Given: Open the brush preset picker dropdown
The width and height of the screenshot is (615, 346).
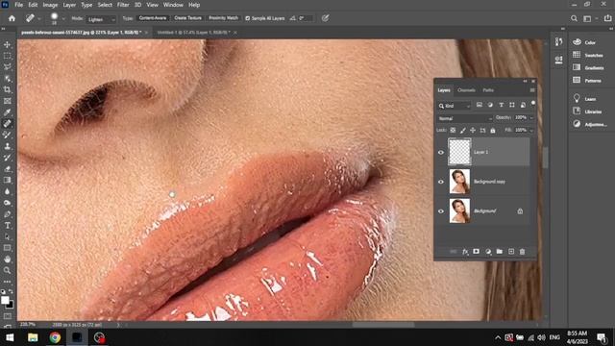Looking at the screenshot, I should pos(63,19).
